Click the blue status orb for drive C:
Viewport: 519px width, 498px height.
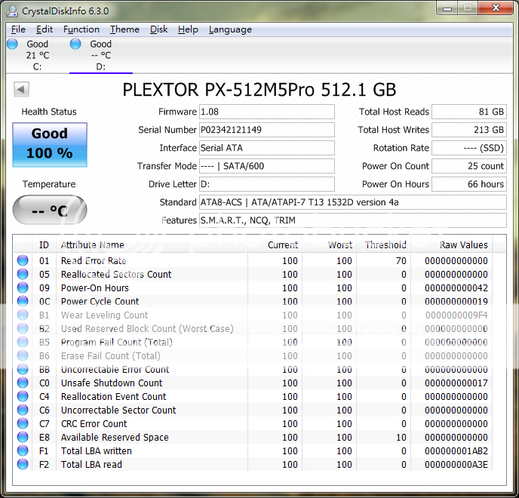[12, 44]
